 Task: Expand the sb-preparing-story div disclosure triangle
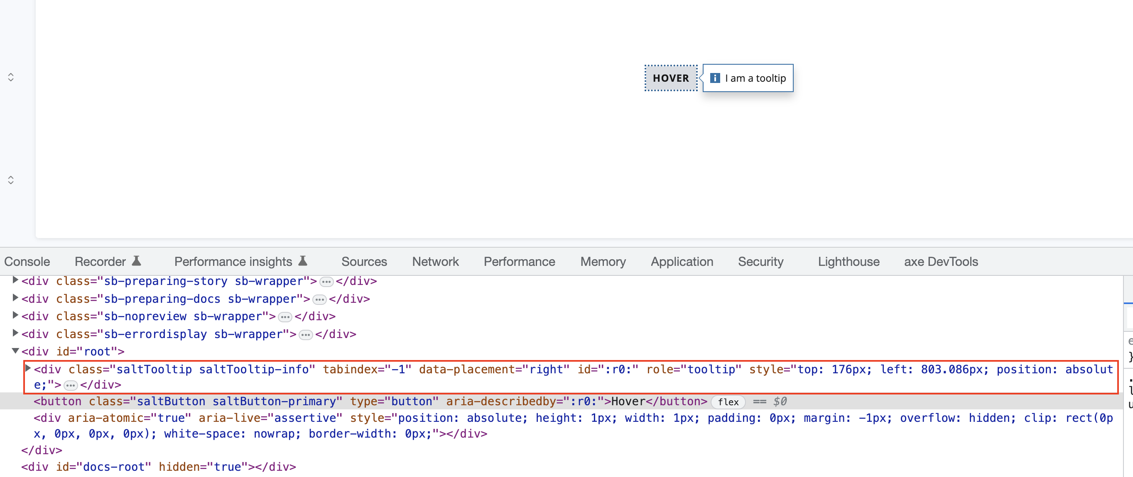tap(15, 280)
